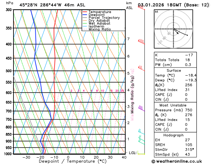The width and height of the screenshot is (212, 164).
Task: Select the purple wind barb at 700 hPa
Action: click(x=142, y=109)
